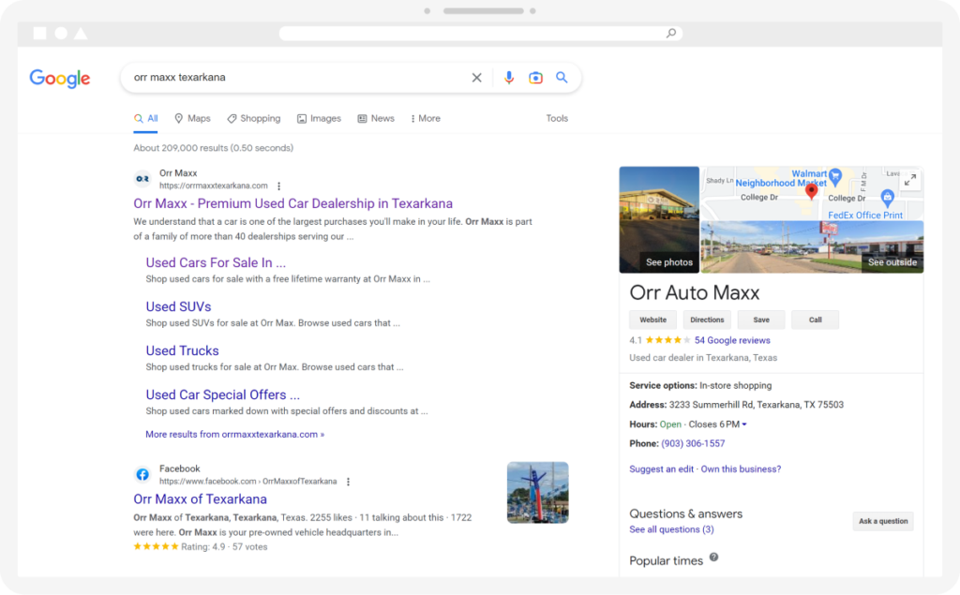Click the Google logo
Viewport: 960px width, 595px height.
pyautogui.click(x=60, y=79)
